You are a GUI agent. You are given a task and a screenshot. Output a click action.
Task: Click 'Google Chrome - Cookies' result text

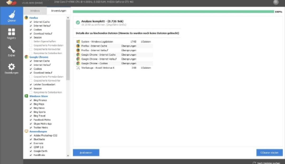pos(94,63)
